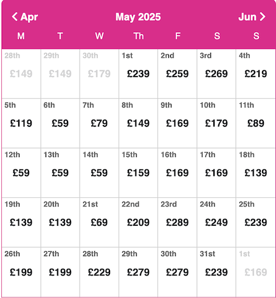Select May 28th priced £229
Image resolution: width=276 pixels, height=298 pixels.
point(99,273)
